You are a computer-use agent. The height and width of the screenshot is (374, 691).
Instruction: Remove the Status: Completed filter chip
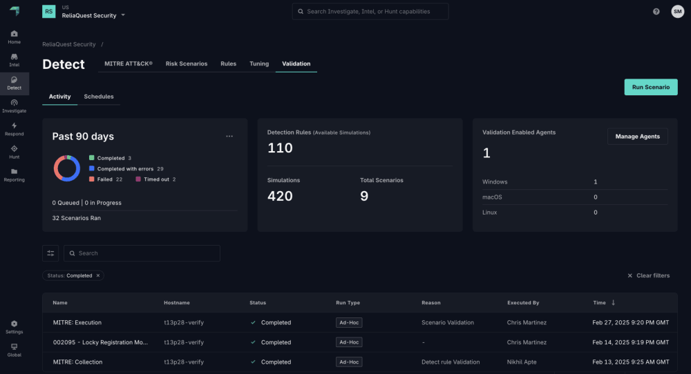coord(98,275)
